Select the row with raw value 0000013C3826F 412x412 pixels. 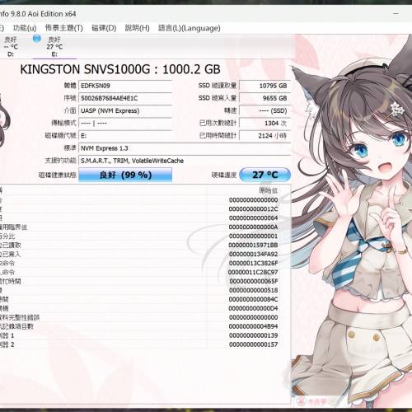145,263
